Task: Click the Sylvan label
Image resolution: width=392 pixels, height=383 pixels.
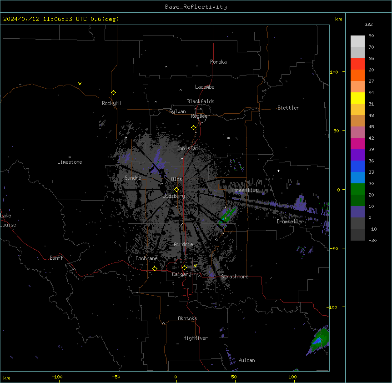Action: pyautogui.click(x=177, y=111)
